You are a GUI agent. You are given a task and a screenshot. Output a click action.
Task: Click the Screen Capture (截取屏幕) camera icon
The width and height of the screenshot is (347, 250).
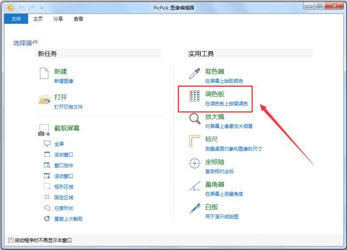click(44, 130)
